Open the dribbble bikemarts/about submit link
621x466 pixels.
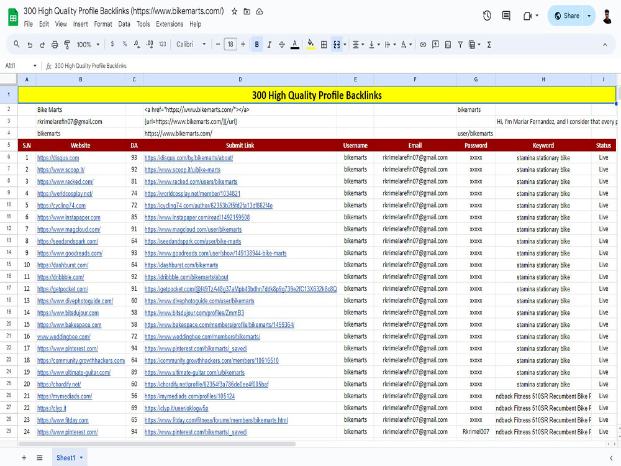pyautogui.click(x=186, y=277)
